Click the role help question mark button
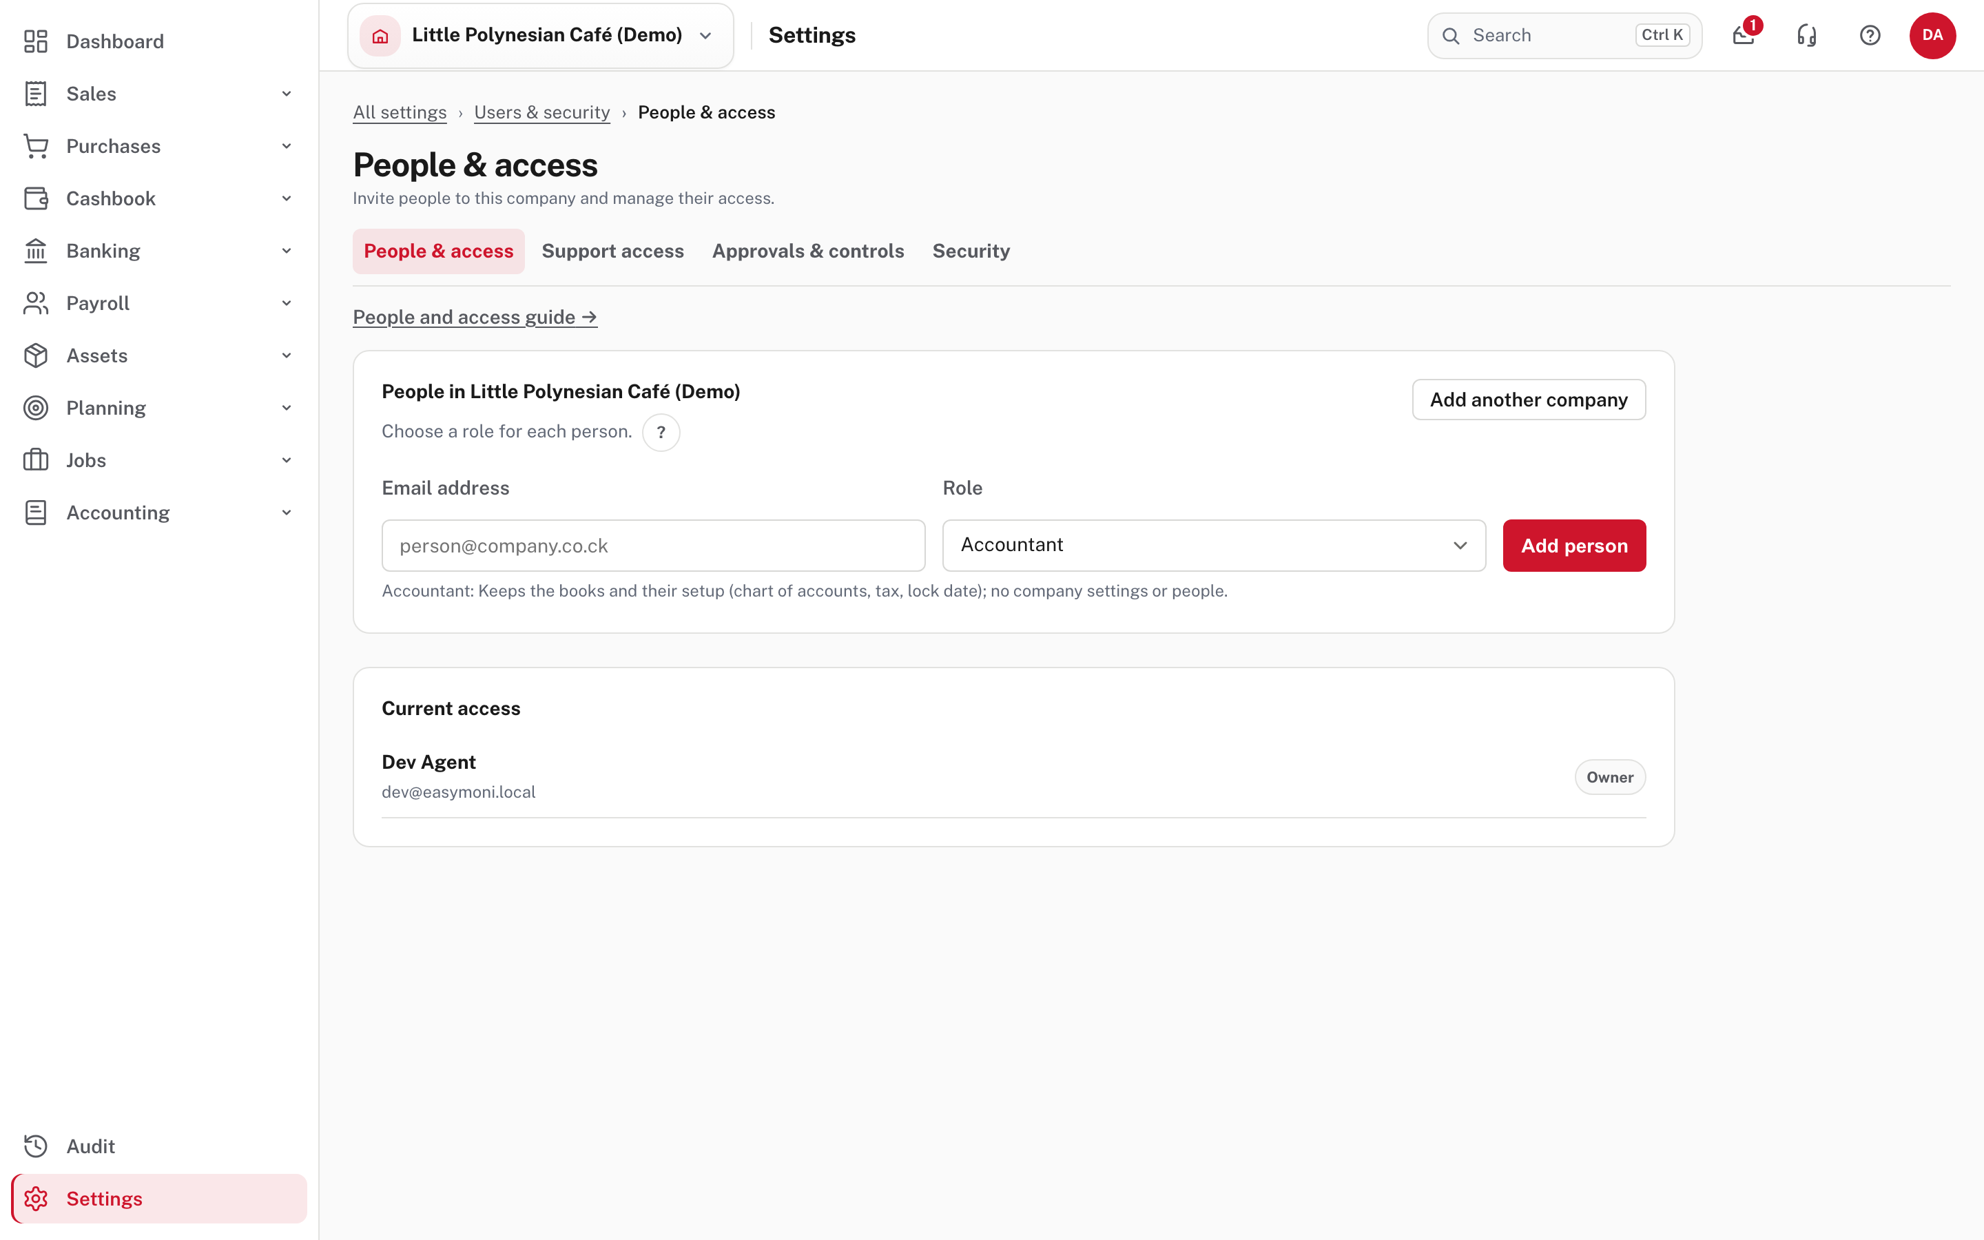The height and width of the screenshot is (1240, 1984). (661, 432)
